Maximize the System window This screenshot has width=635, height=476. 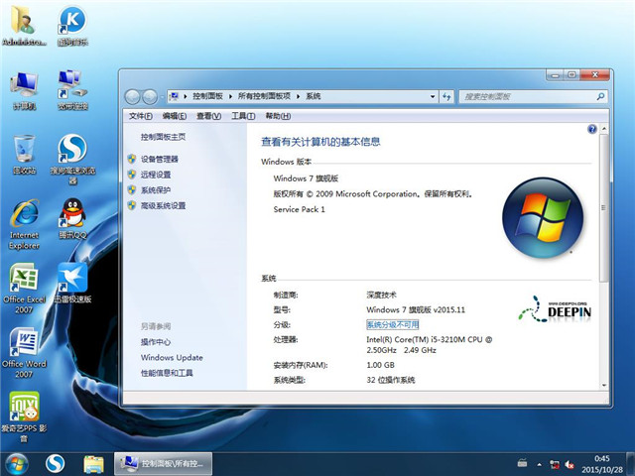pos(571,75)
